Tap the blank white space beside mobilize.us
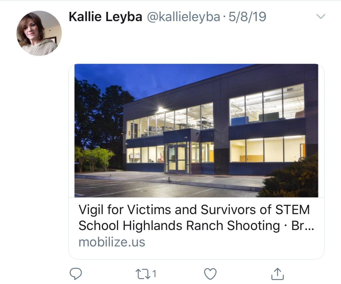This screenshot has height=284, width=341. (232, 242)
